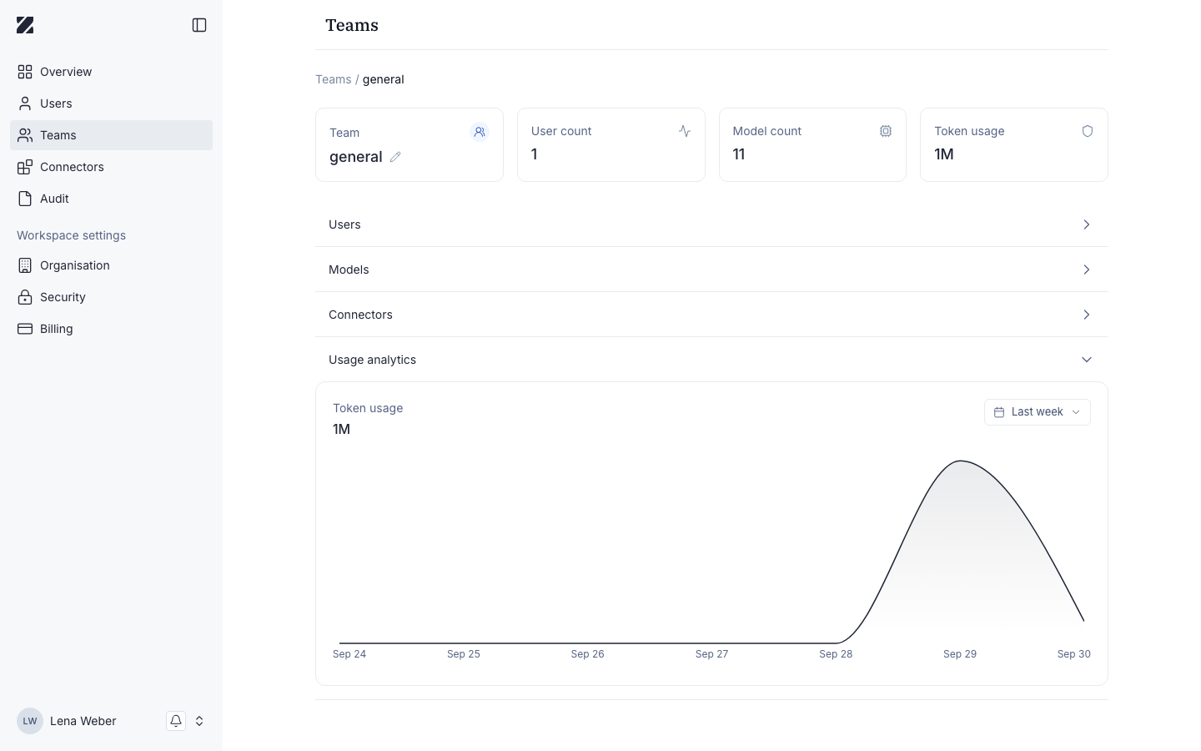Image resolution: width=1201 pixels, height=751 pixels.
Task: Select Teams in the sidebar
Action: 111,135
